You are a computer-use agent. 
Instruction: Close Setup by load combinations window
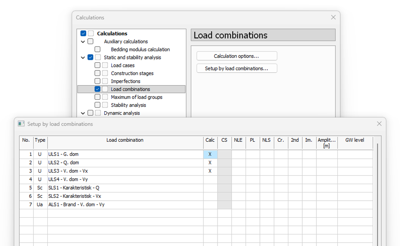(379, 124)
